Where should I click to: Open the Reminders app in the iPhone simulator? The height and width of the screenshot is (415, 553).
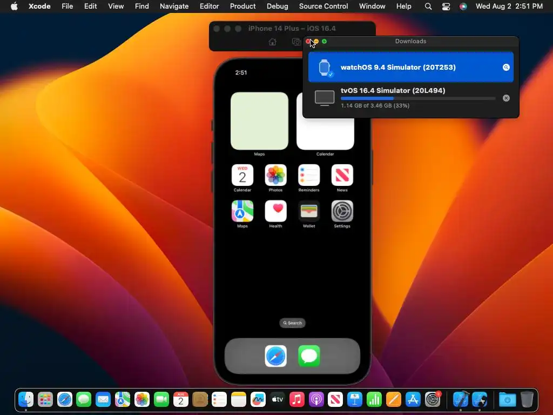tap(309, 176)
